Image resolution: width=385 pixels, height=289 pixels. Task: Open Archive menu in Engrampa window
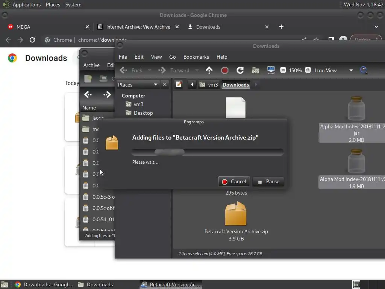(91, 65)
